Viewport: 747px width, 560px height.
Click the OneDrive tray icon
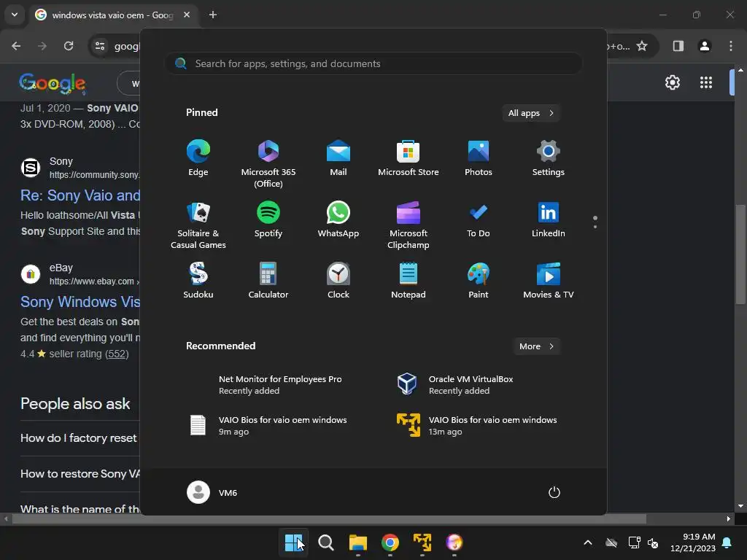611,542
